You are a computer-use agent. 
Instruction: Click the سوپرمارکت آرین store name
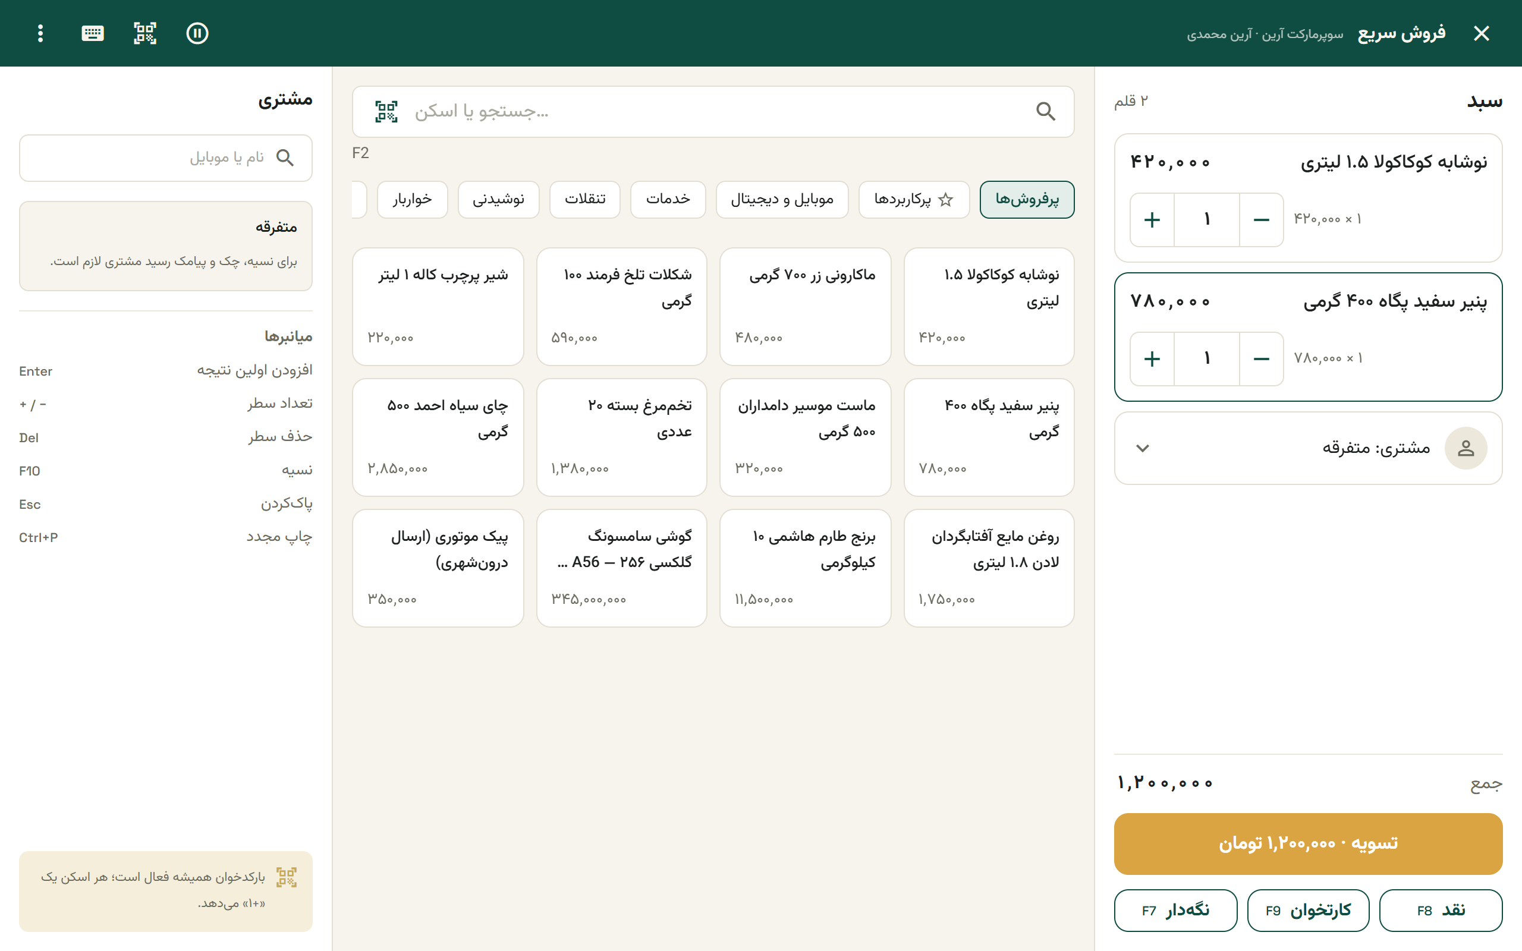pyautogui.click(x=1303, y=34)
